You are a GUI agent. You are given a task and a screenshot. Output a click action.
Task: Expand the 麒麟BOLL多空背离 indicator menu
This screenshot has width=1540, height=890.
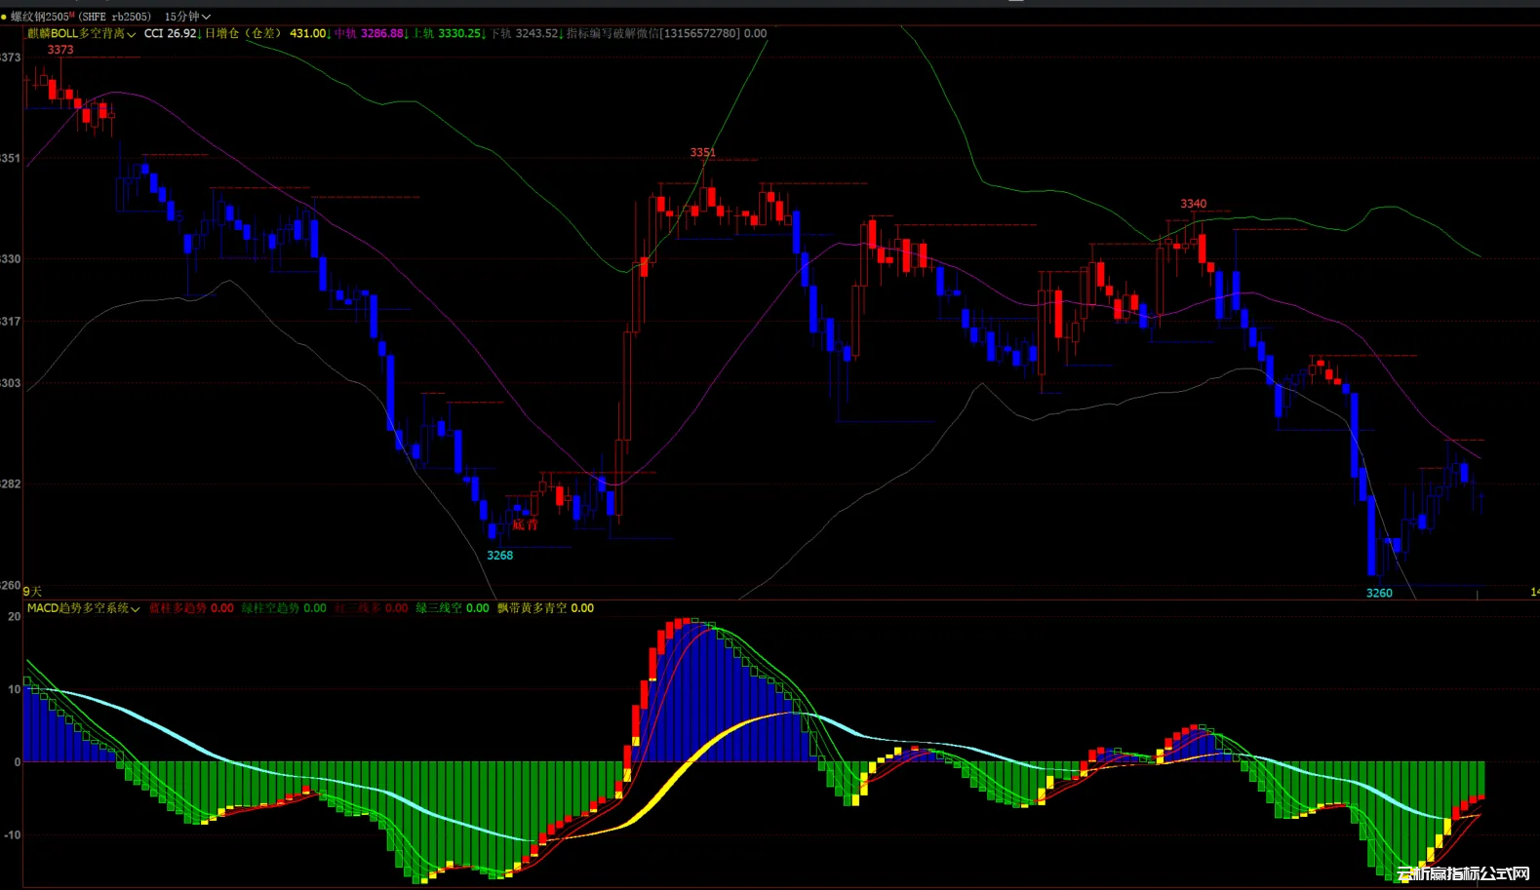(83, 33)
